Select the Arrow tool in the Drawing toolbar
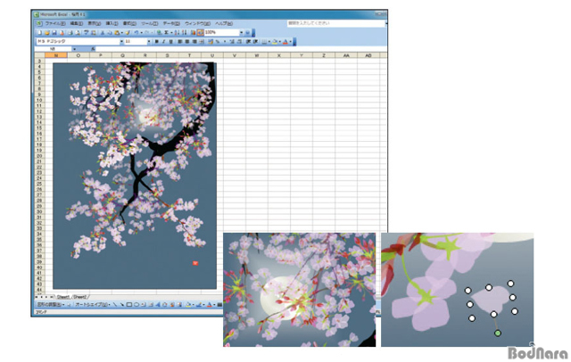This screenshot has height=362, width=571. pos(122,305)
